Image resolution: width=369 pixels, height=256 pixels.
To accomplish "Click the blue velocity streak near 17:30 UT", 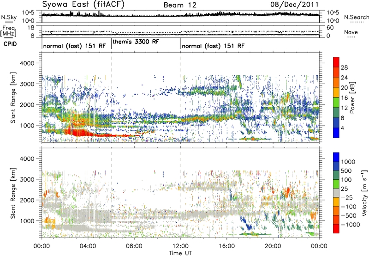I will [x=246, y=224].
